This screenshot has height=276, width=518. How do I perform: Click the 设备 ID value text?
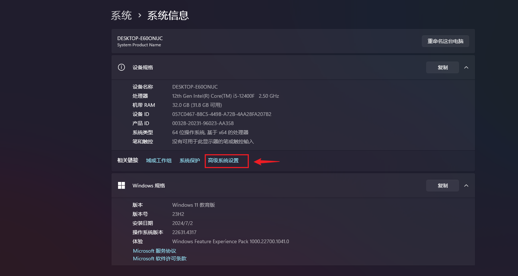pyautogui.click(x=221, y=114)
